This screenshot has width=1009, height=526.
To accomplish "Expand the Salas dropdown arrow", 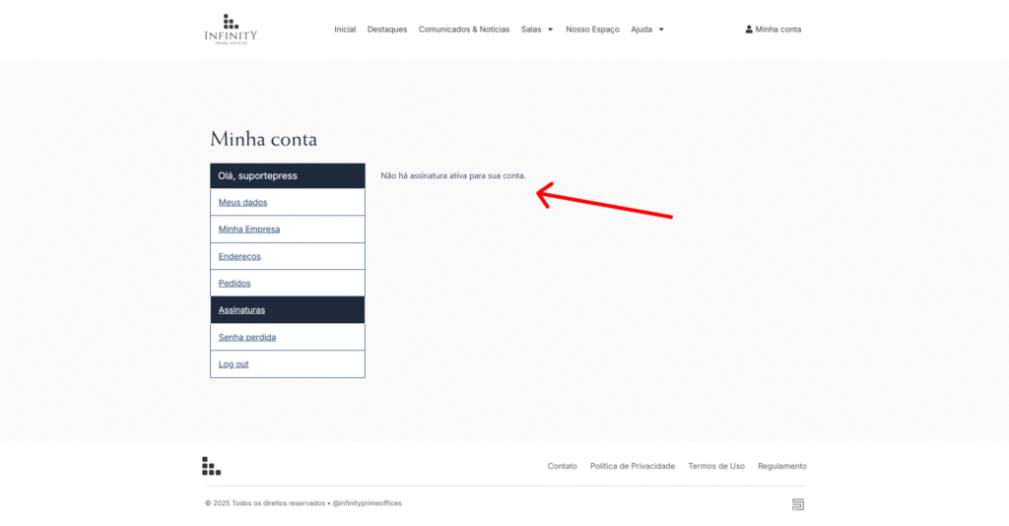I will [550, 30].
